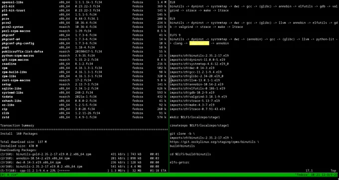Click the yellow highlighted block after clang
This screenshot has width=339, height=180.
click(199, 43)
